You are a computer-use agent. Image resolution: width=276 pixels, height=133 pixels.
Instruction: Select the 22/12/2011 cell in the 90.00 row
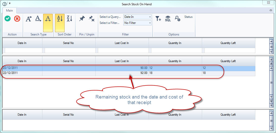tap(22, 68)
